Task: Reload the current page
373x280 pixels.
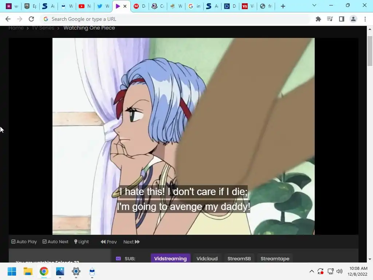Action: pyautogui.click(x=31, y=19)
